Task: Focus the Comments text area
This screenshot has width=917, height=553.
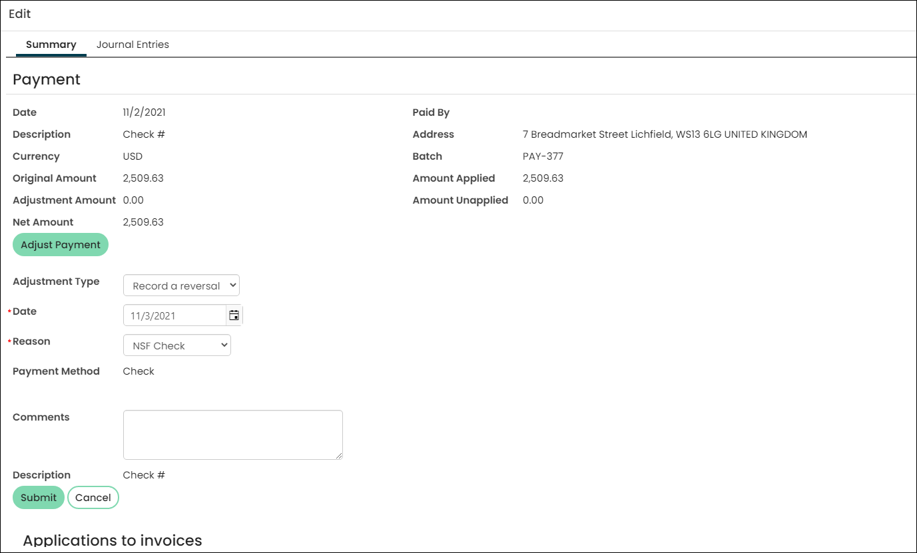Action: click(233, 435)
